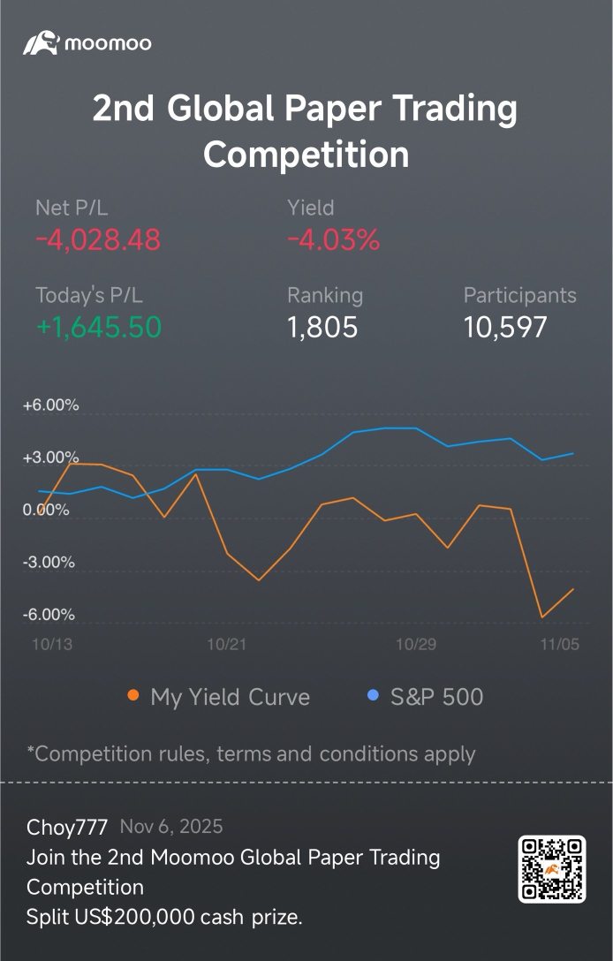613x961 pixels.
Task: Click the blue S&P 500 legend dot
Action: click(x=373, y=696)
